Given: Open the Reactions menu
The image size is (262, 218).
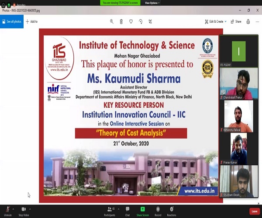Looking at the screenshot, I should (172, 211).
